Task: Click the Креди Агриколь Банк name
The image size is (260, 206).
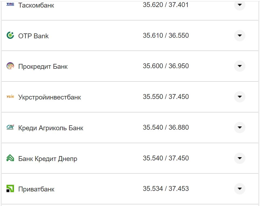Action: pyautogui.click(x=50, y=128)
